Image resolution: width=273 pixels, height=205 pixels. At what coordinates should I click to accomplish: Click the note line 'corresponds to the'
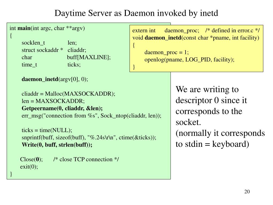(209, 112)
